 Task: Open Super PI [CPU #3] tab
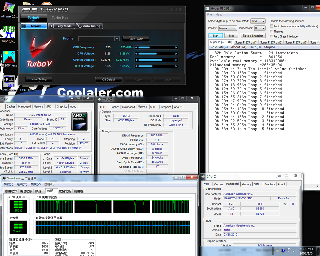pyautogui.click(x=296, y=42)
